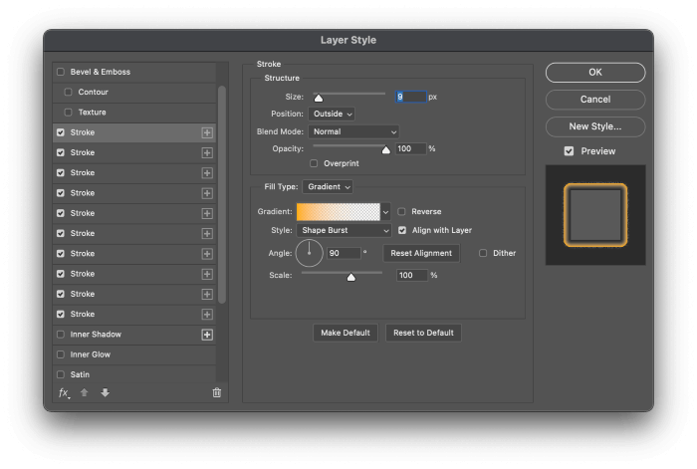Screen dimensions: 697x469
Task: Enable the Dither checkbox
Action: tap(484, 253)
